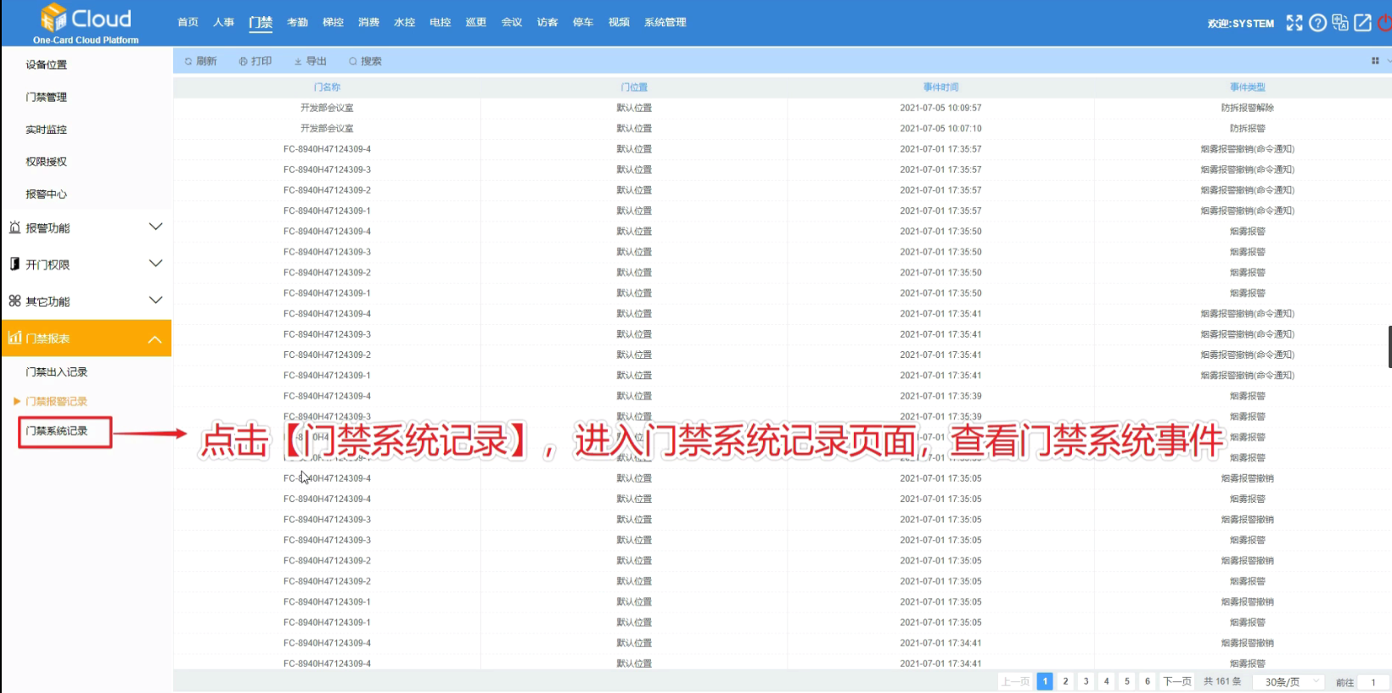Expand the 开门权限 sidebar section
Image resolution: width=1392 pixels, height=693 pixels.
(87, 265)
